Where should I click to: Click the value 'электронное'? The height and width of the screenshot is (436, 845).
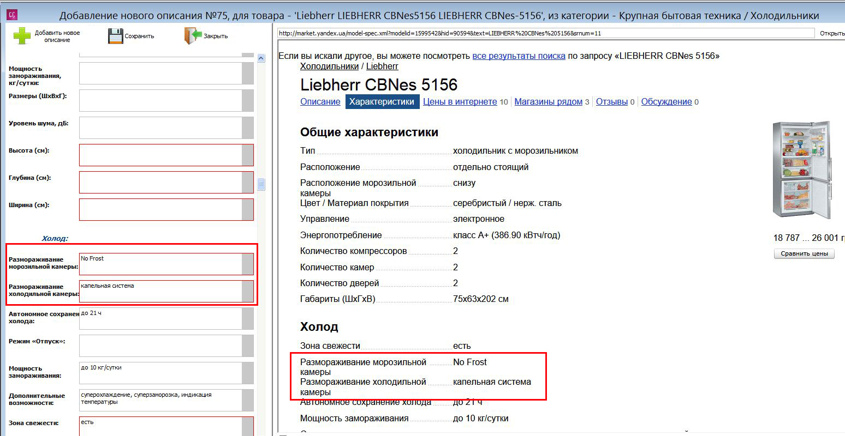[479, 219]
